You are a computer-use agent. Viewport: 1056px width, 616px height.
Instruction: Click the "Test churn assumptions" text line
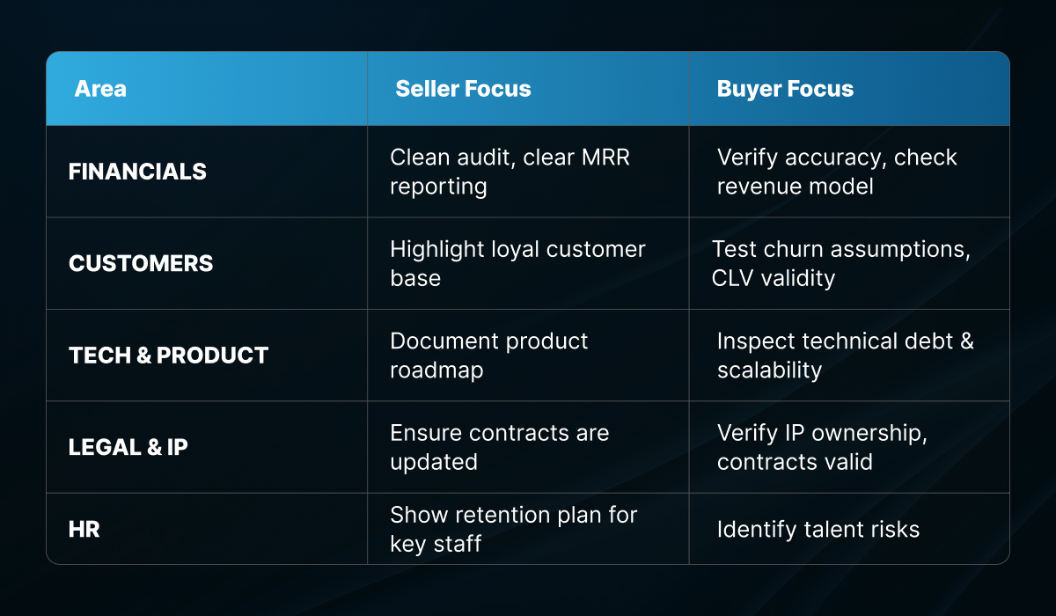(x=840, y=249)
